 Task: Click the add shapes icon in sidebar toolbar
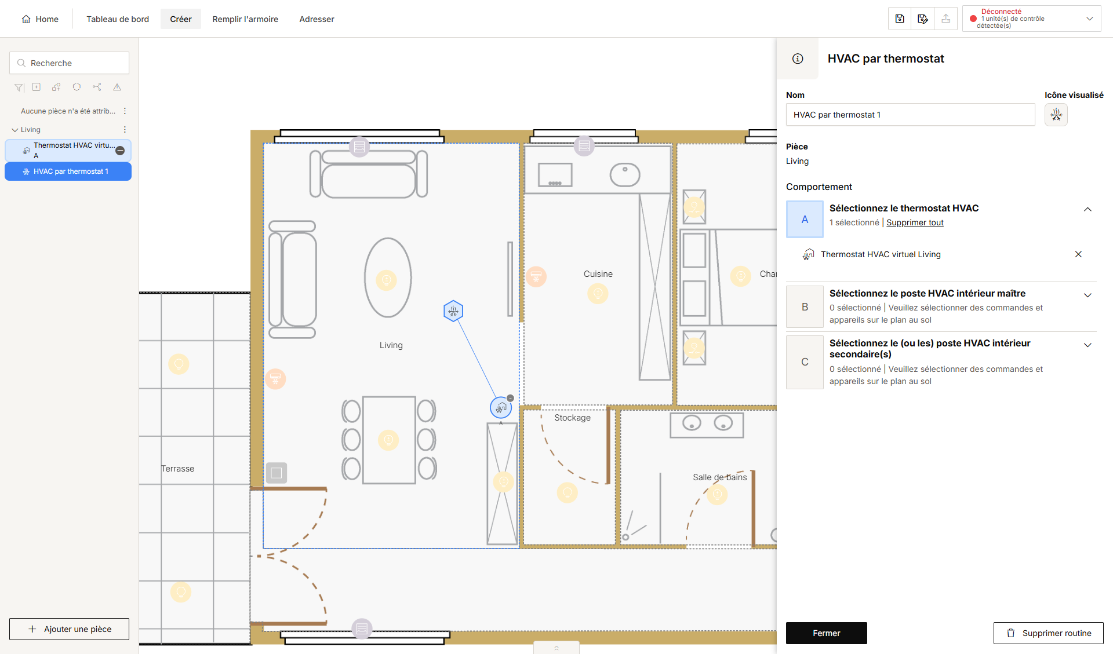[x=56, y=87]
